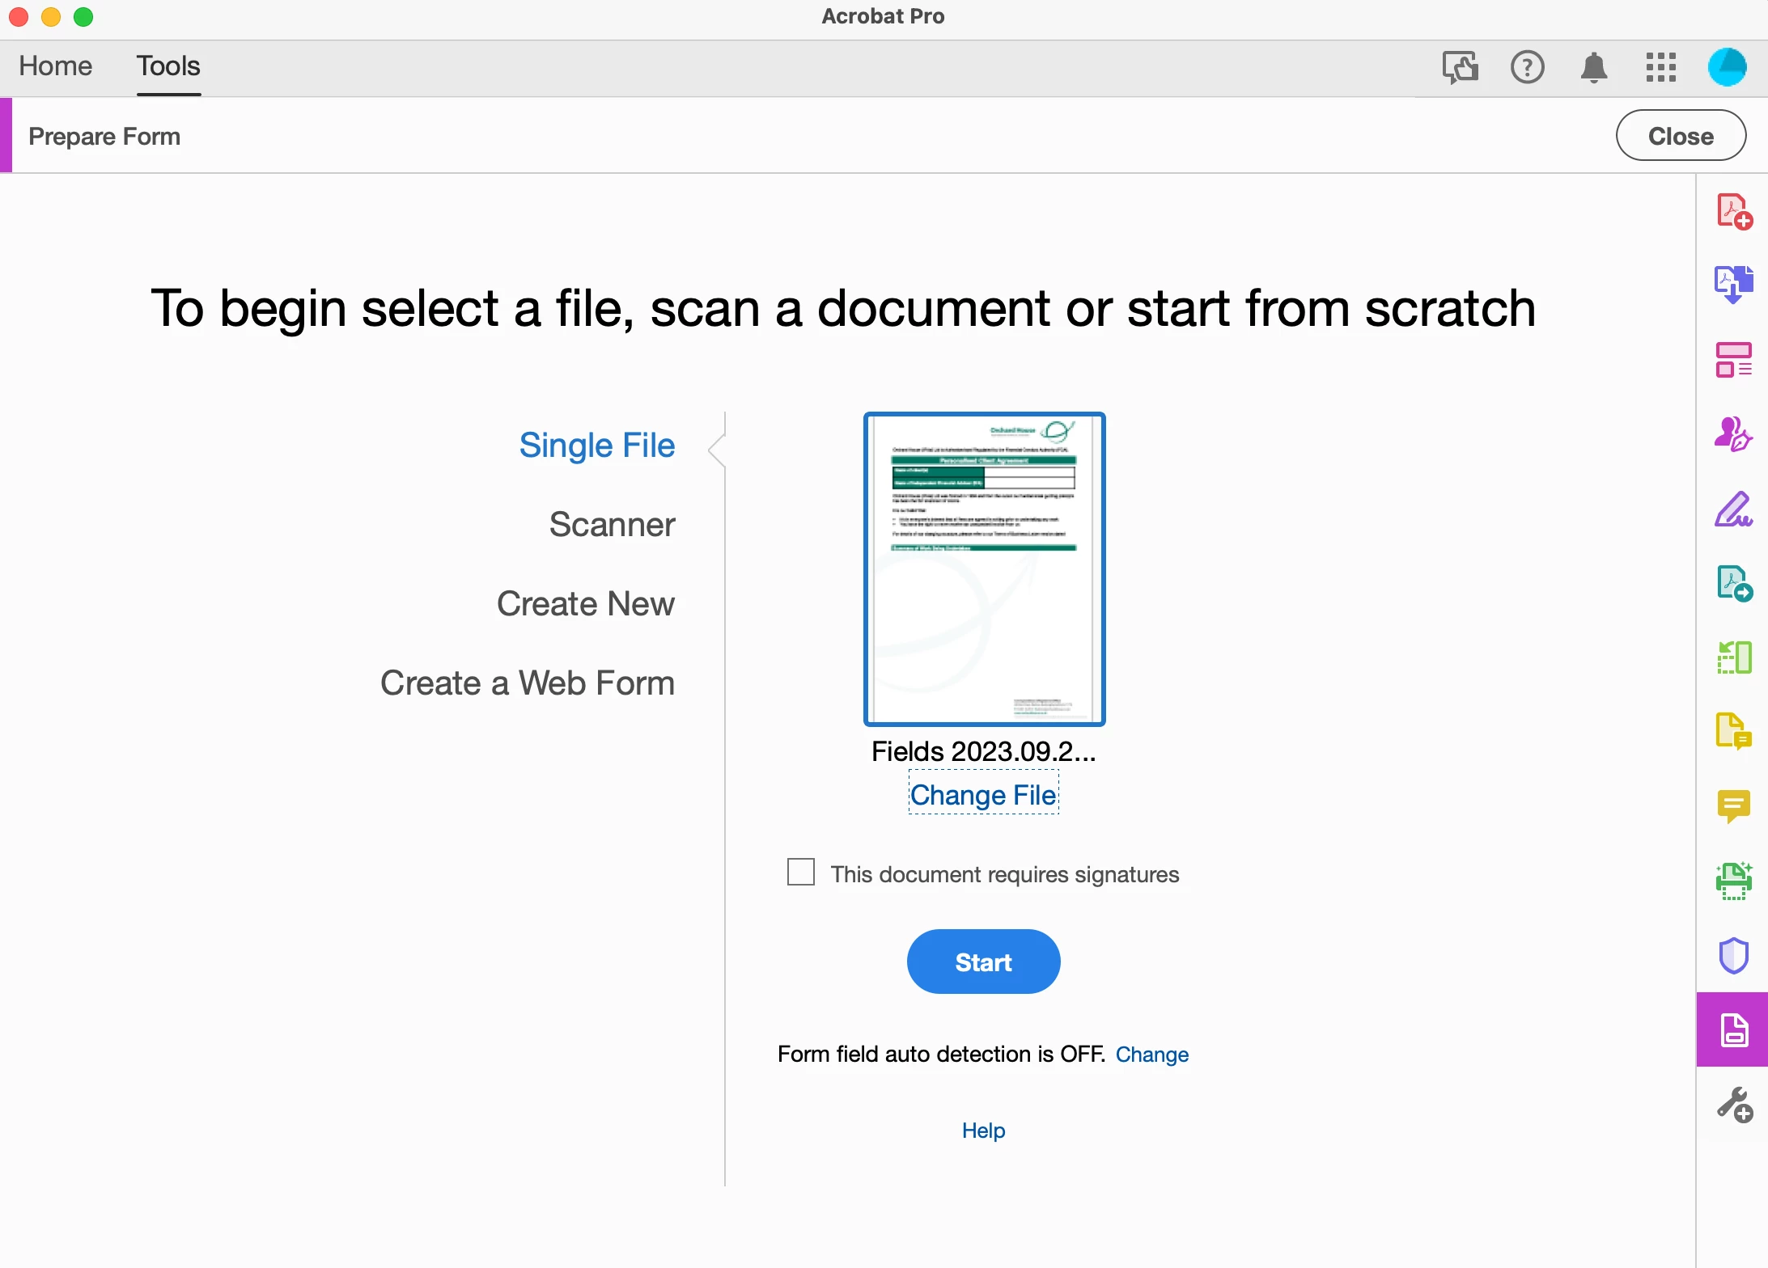Click the Change File link

pos(983,795)
